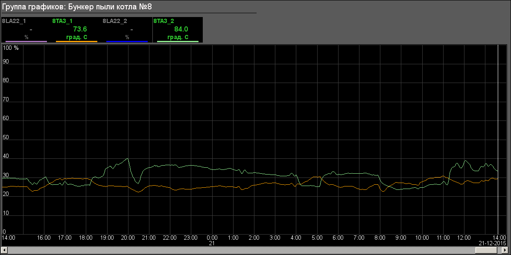Click the 21-12-2015 date label

[x=492, y=243]
